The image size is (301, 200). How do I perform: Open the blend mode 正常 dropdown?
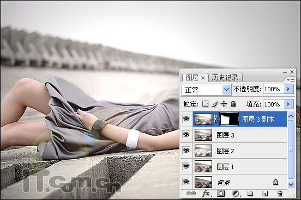[226, 90]
